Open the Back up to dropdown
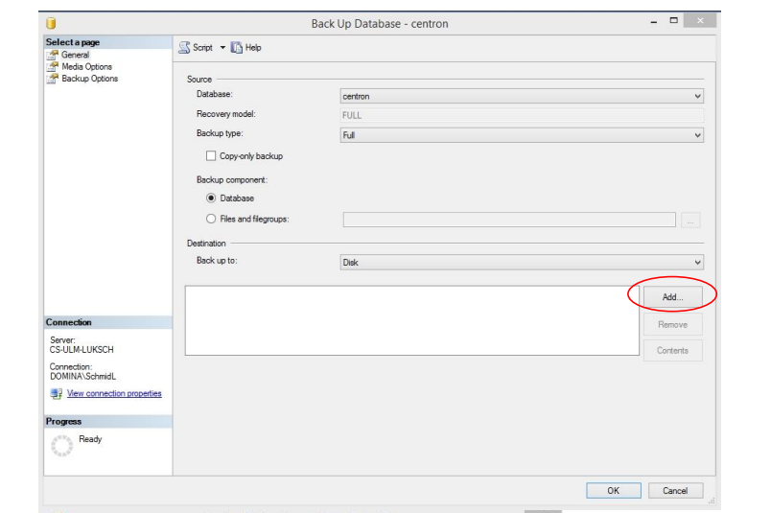 click(x=522, y=263)
